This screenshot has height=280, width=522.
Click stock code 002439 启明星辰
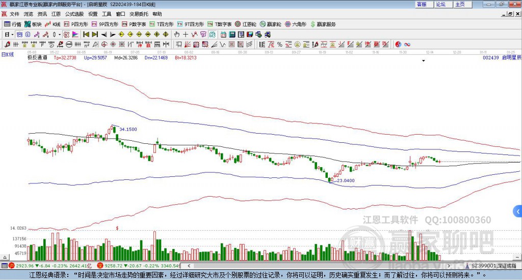(x=502, y=57)
